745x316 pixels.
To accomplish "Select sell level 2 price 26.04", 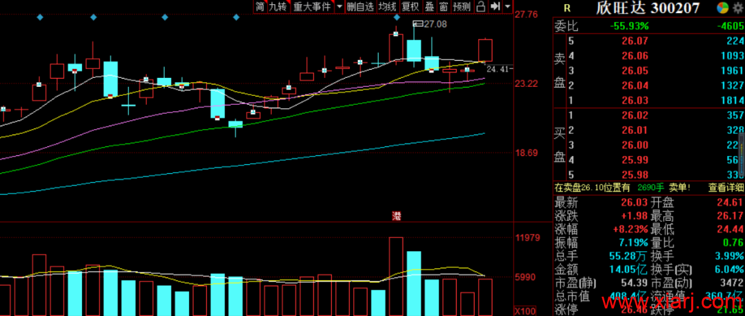I will point(635,86).
